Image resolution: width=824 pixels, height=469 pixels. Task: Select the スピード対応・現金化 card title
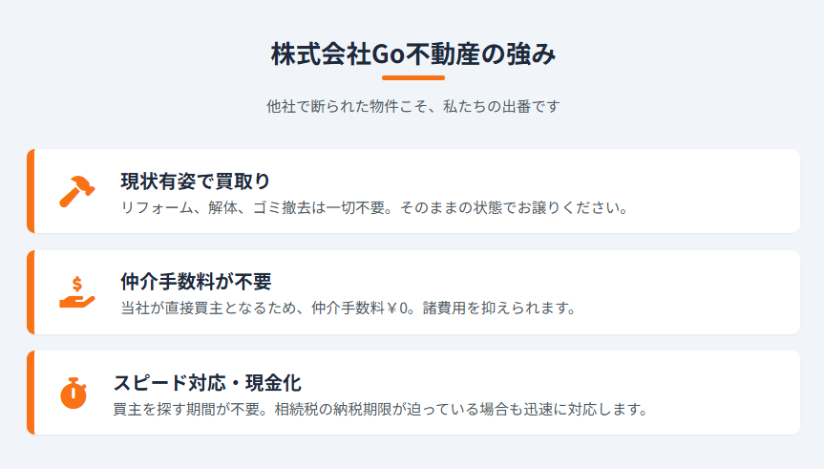207,383
